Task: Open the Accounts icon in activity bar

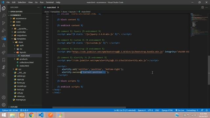Action: (x=4, y=97)
